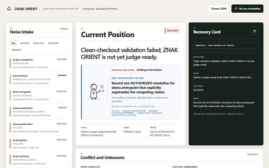Click the DERIVED — NOT SOURCE OF TRUTH banner
This screenshot has height=168, width=269.
[226, 45]
